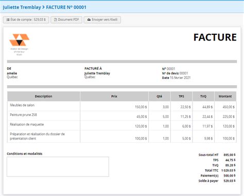The image size is (244, 196).
Task: Open the Juliette Tremblay breadcrumb link
Action: 22,7
